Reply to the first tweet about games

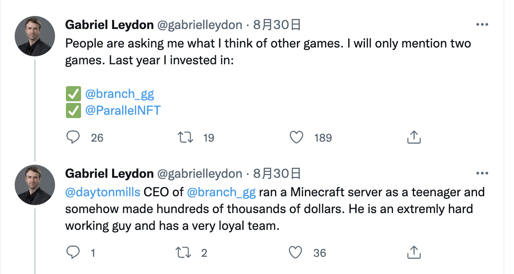(73, 137)
